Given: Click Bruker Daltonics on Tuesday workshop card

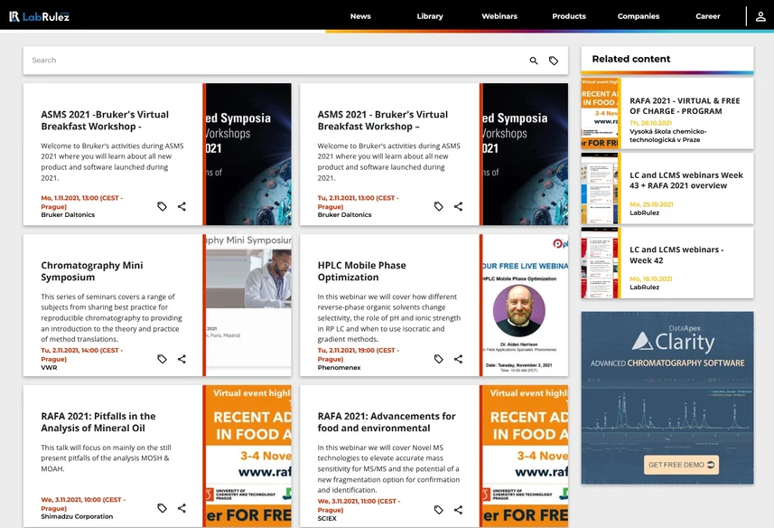Looking at the screenshot, I should tap(344, 215).
